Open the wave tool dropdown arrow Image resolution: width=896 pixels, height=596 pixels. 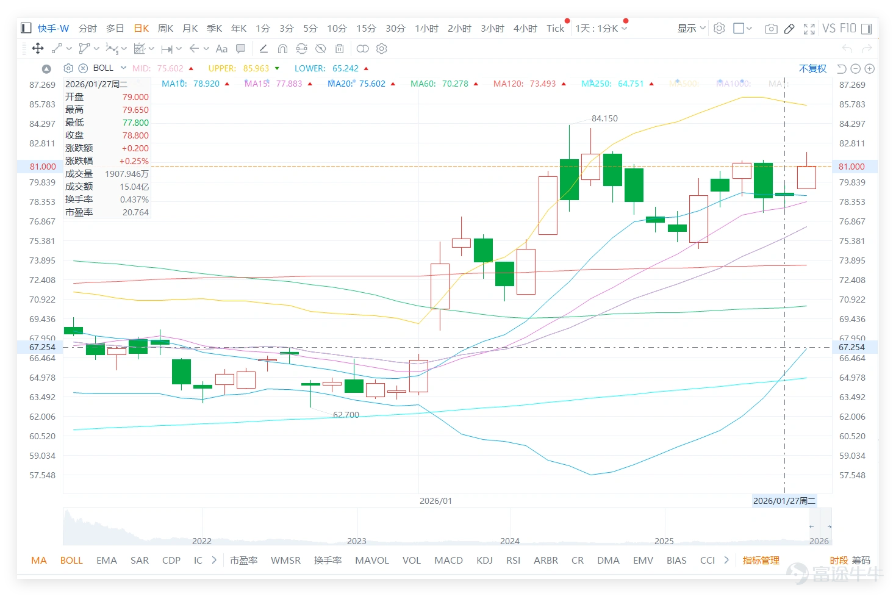coord(124,48)
